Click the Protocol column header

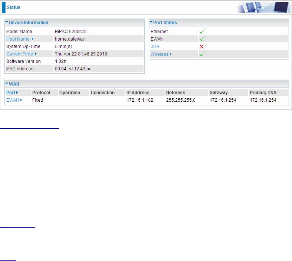click(41, 93)
